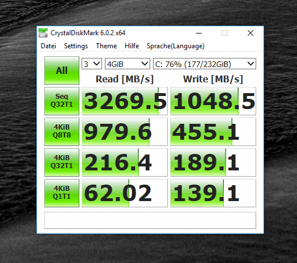Click the 4KiB Q32T1 write result 189.1
The image size is (297, 263).
pyautogui.click(x=213, y=162)
